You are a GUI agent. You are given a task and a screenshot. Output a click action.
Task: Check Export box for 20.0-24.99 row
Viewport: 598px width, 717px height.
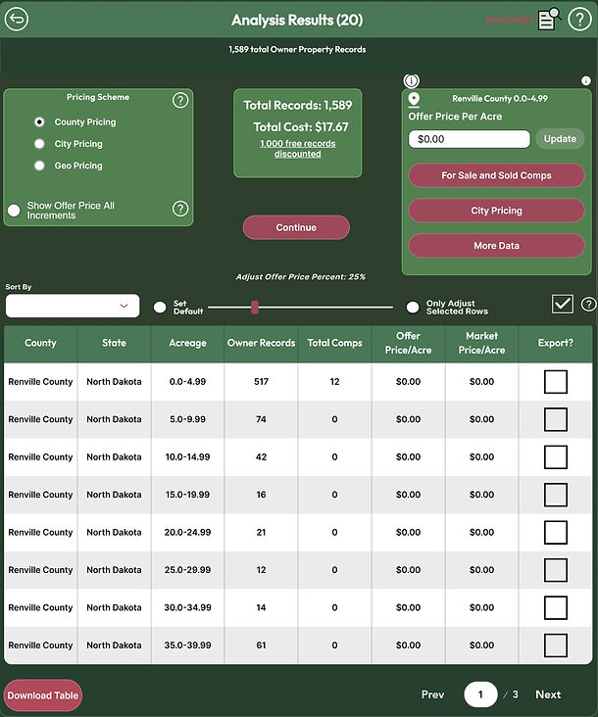pos(556,532)
